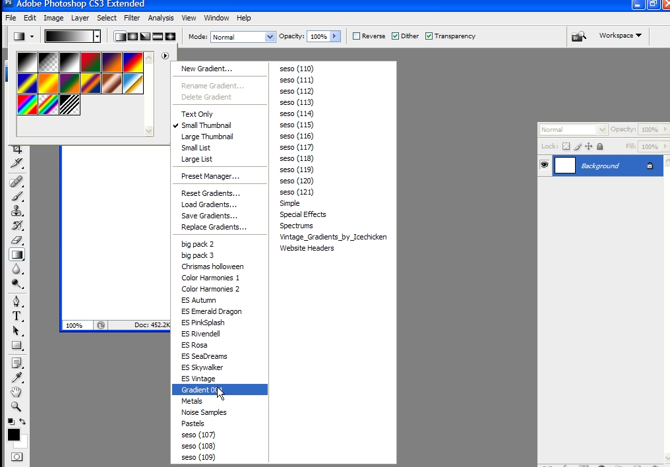Pick the Foreground to Background gradient swatch

(x=27, y=63)
